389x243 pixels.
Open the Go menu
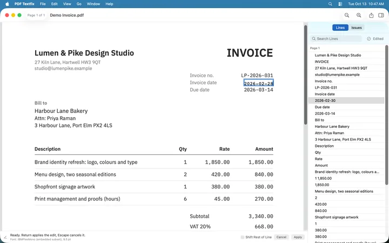(79, 4)
